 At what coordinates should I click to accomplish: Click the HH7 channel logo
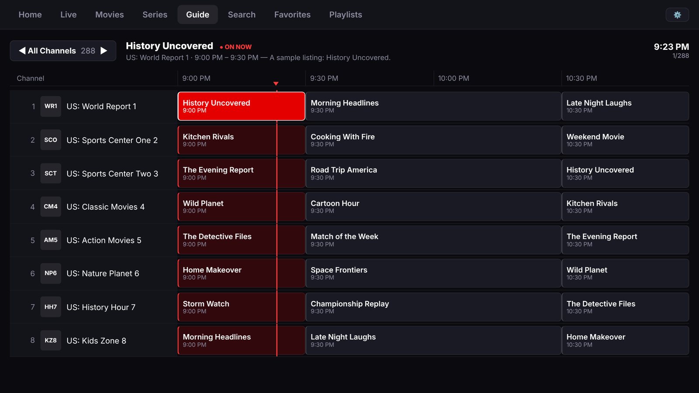click(x=51, y=307)
